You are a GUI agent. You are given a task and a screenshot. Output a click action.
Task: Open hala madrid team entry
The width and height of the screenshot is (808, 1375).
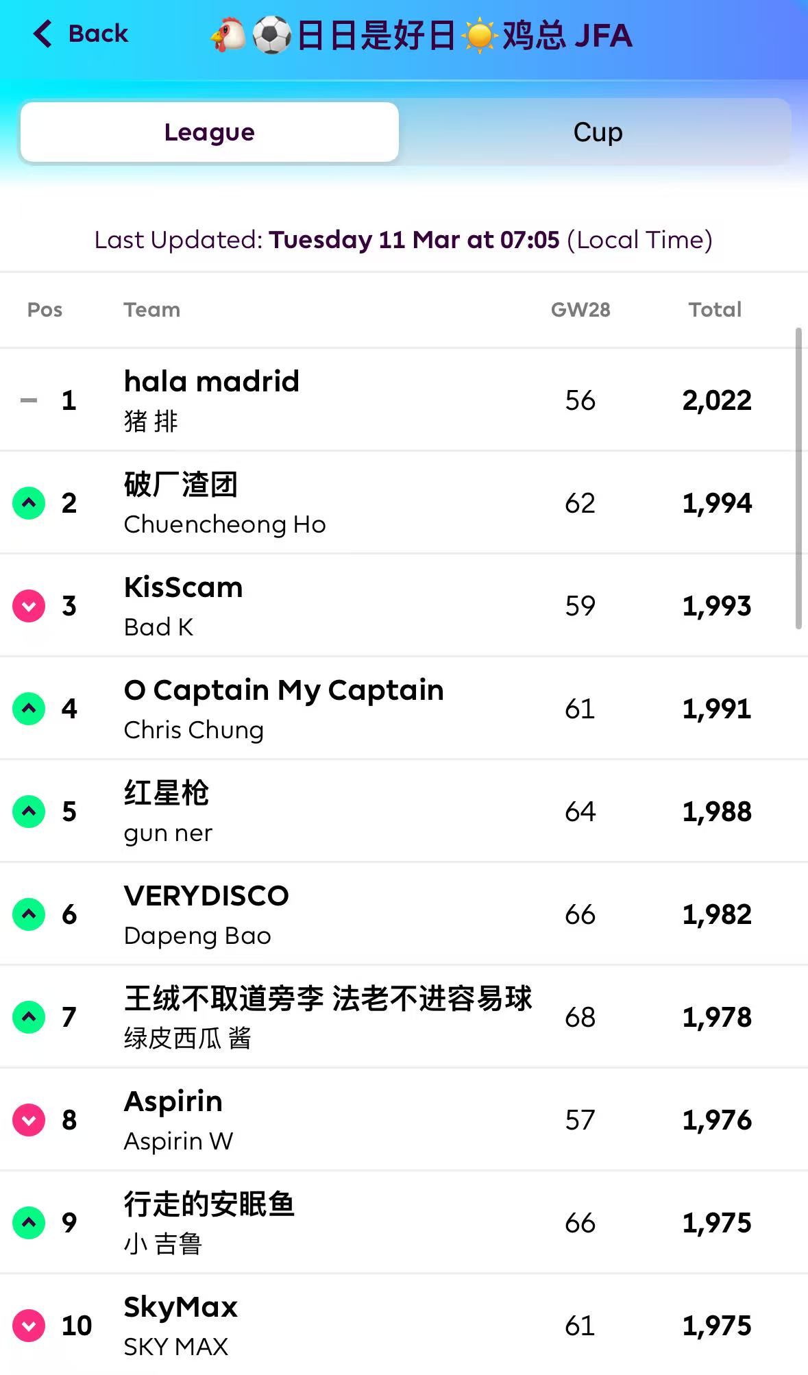pyautogui.click(x=212, y=382)
